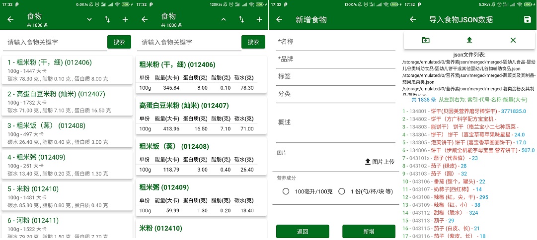Search foods with 搜索 button above numbered list
537x240 pixels.
pos(119,42)
